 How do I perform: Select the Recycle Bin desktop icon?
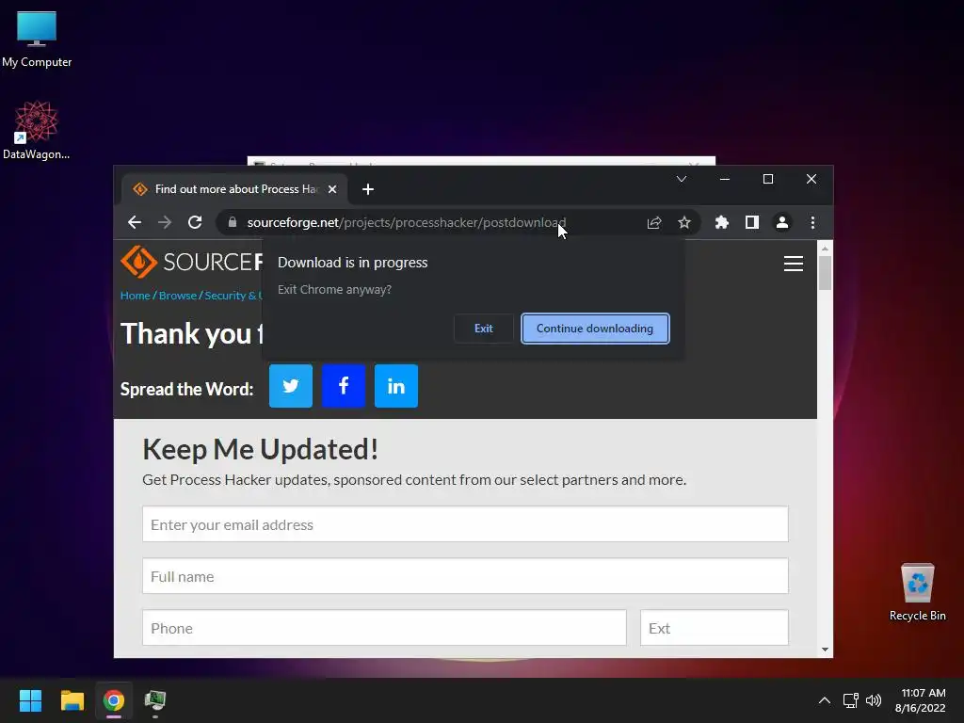(x=918, y=592)
